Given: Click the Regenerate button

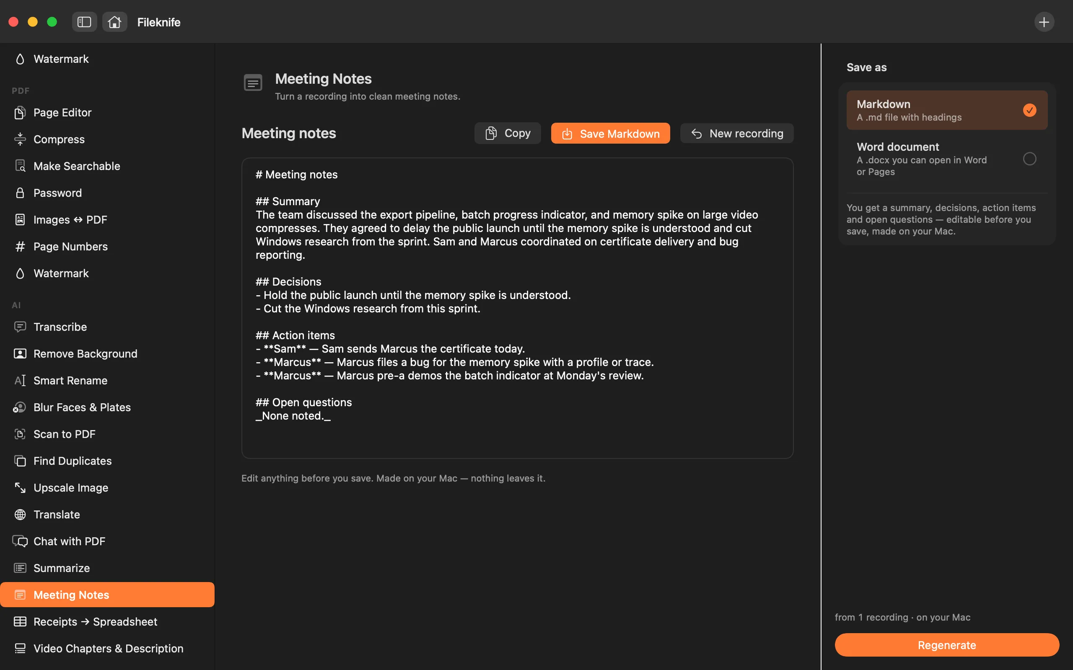Looking at the screenshot, I should 947,645.
